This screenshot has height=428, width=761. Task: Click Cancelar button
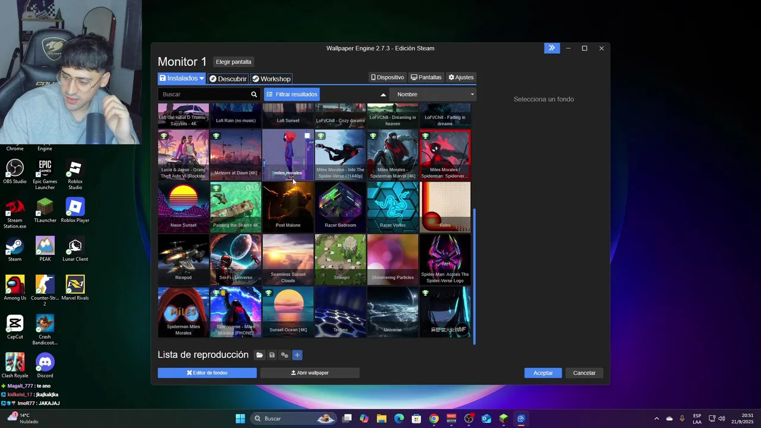click(584, 373)
